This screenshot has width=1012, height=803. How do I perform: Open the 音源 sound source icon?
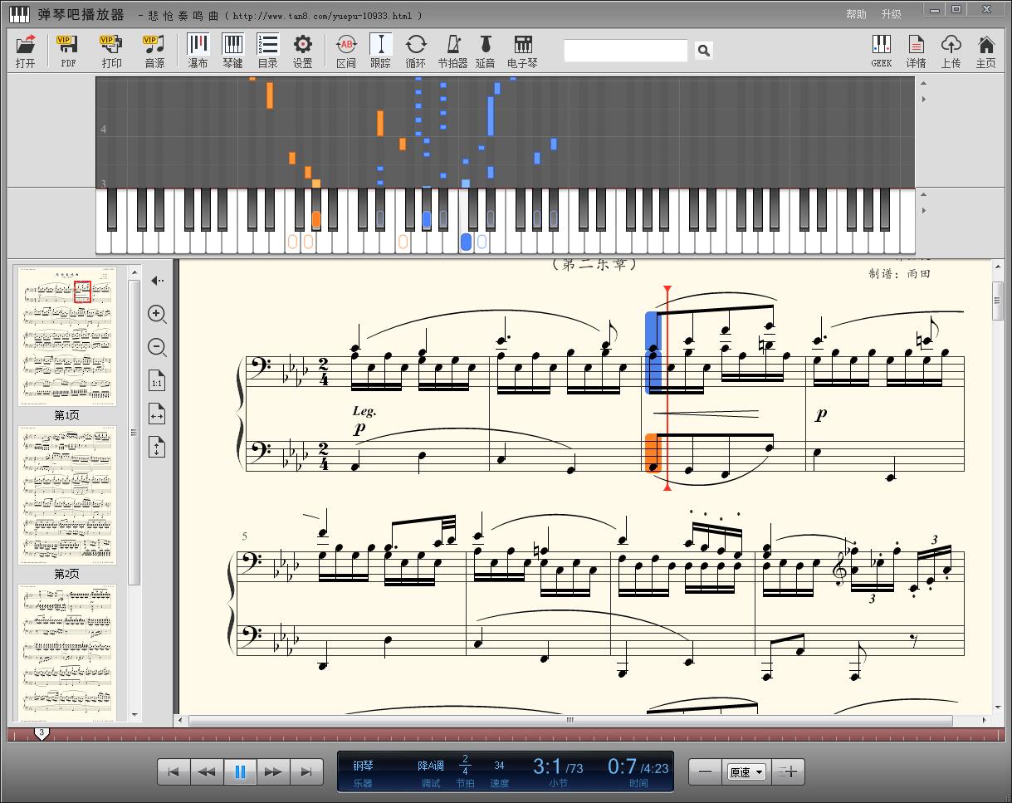click(x=154, y=51)
